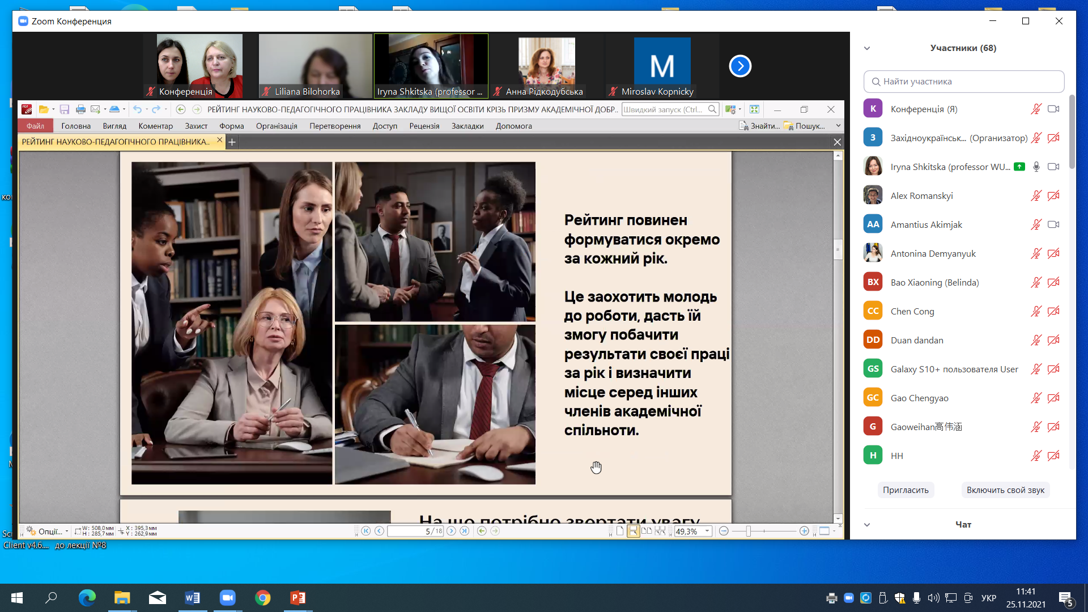Toggle camera icon for Duan dandan
Image resolution: width=1088 pixels, height=612 pixels.
(x=1053, y=340)
